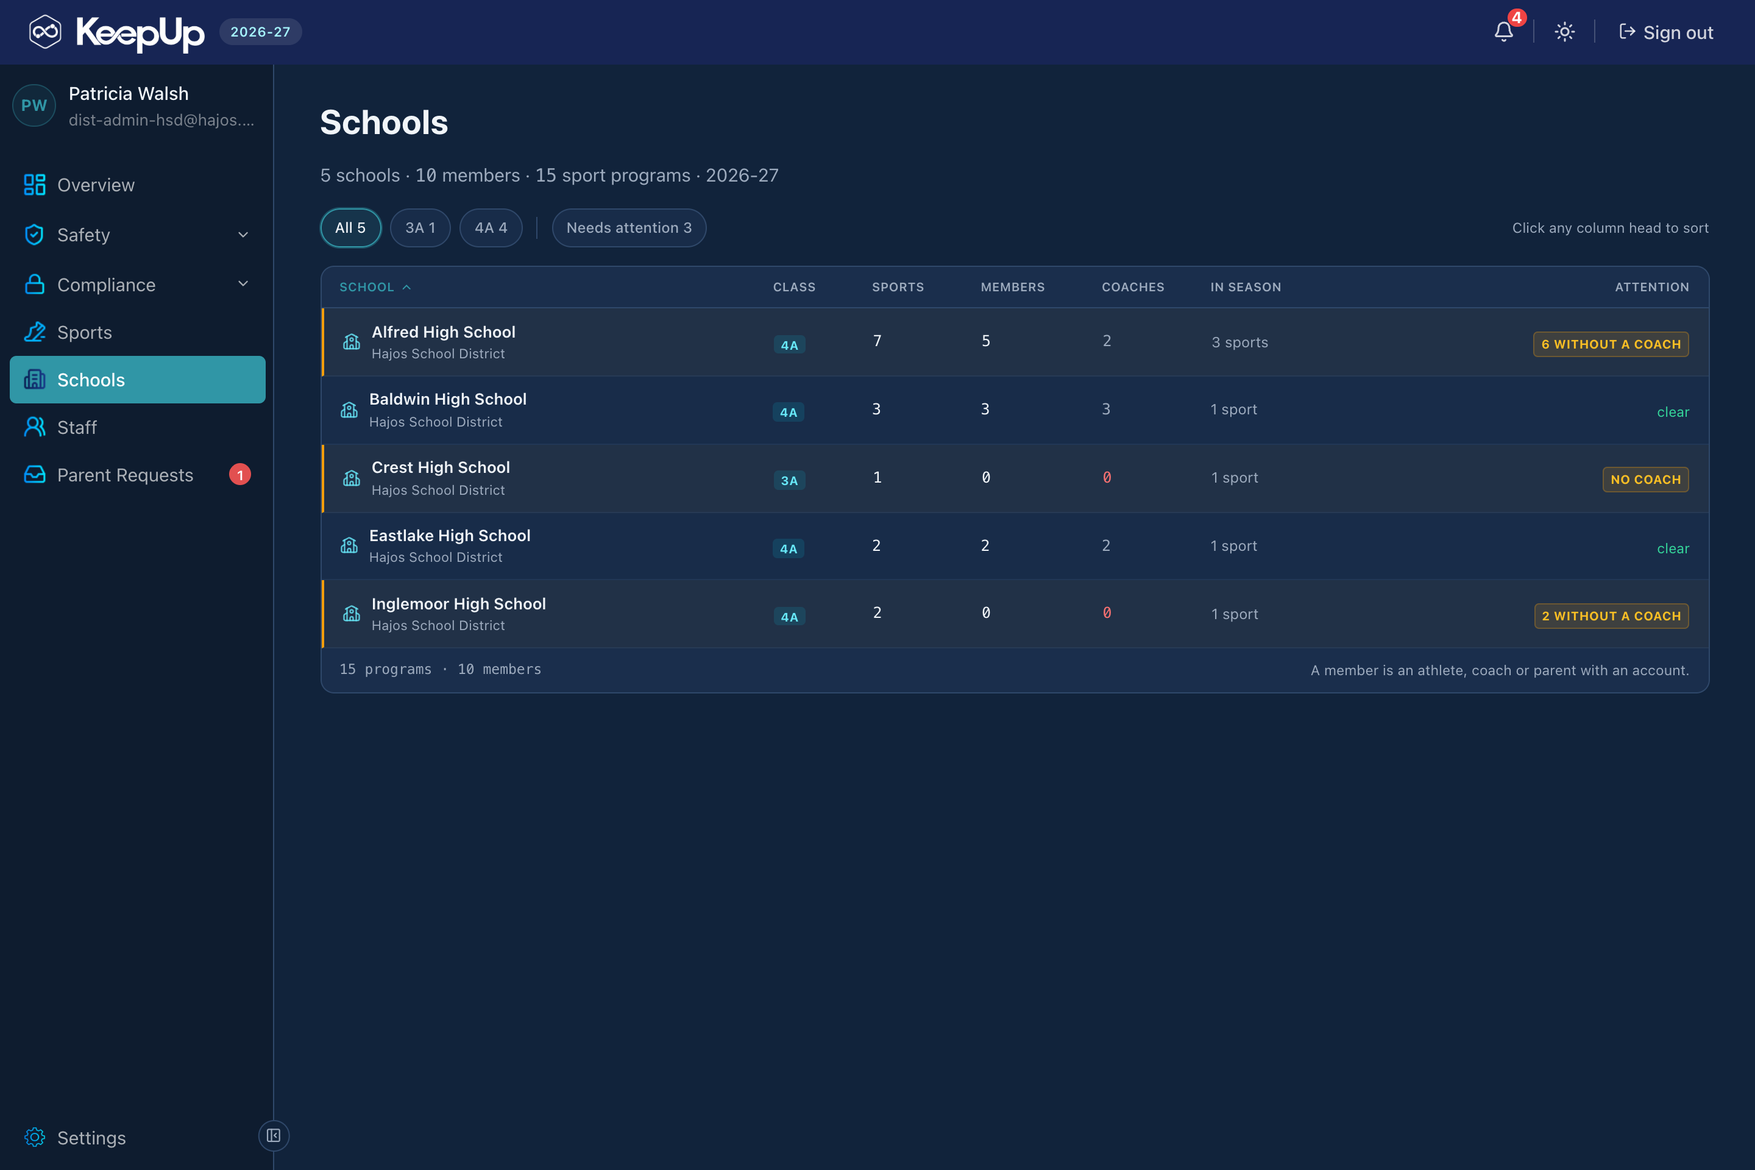
Task: Open Baldwin High School row name
Action: point(448,399)
